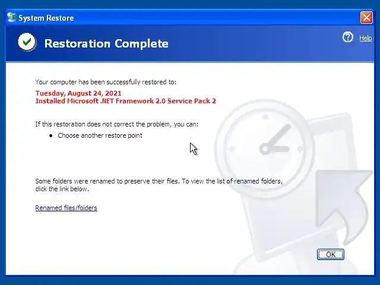Click the OK button
This screenshot has width=380, height=285.
331,254
